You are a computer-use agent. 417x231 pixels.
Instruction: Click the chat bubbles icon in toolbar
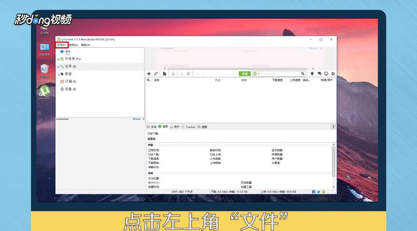coord(320,74)
